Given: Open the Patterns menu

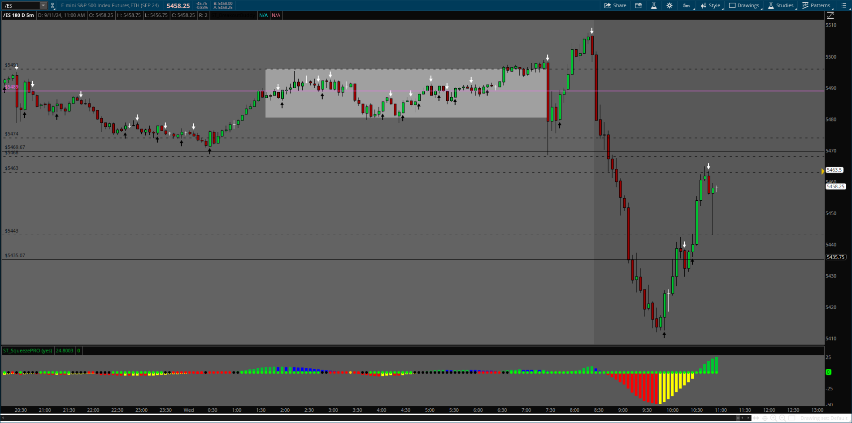Looking at the screenshot, I should click(x=817, y=5).
